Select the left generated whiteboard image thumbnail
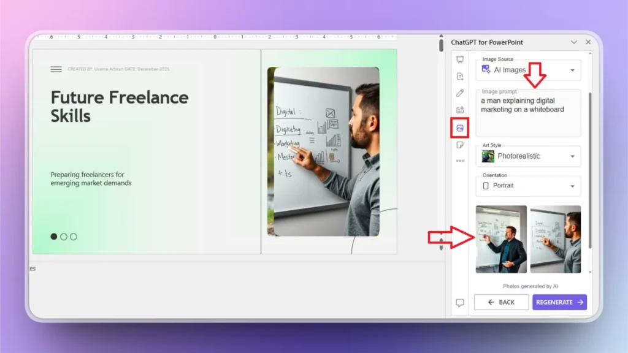Viewport: 628px width, 353px height. 501,238
